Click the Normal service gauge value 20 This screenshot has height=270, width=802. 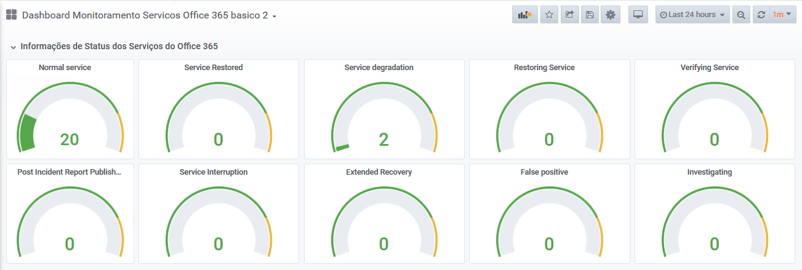(70, 140)
